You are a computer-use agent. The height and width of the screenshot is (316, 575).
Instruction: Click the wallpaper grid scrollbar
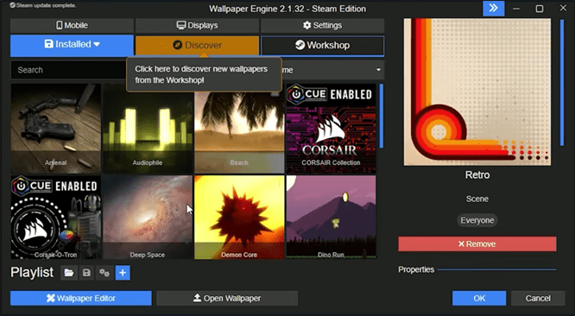pos(382,116)
